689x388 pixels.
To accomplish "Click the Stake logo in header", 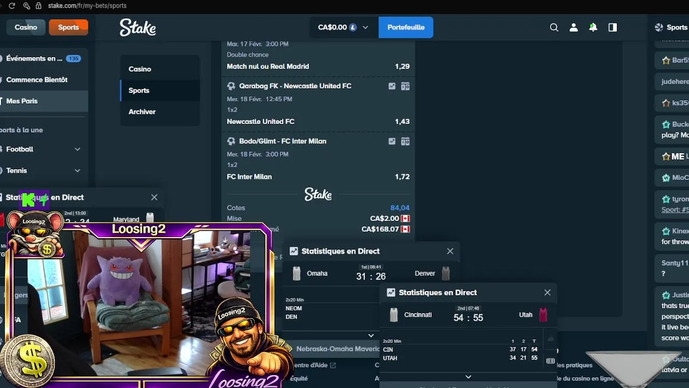I will [138, 27].
